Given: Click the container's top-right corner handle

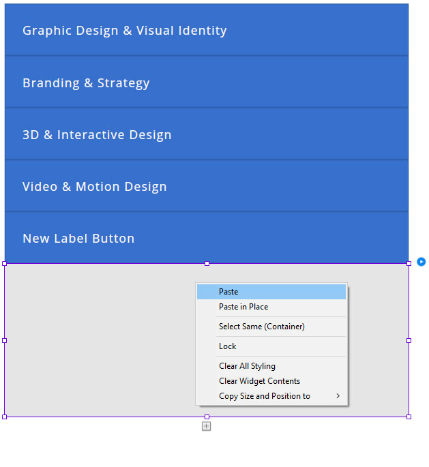Looking at the screenshot, I should 409,264.
